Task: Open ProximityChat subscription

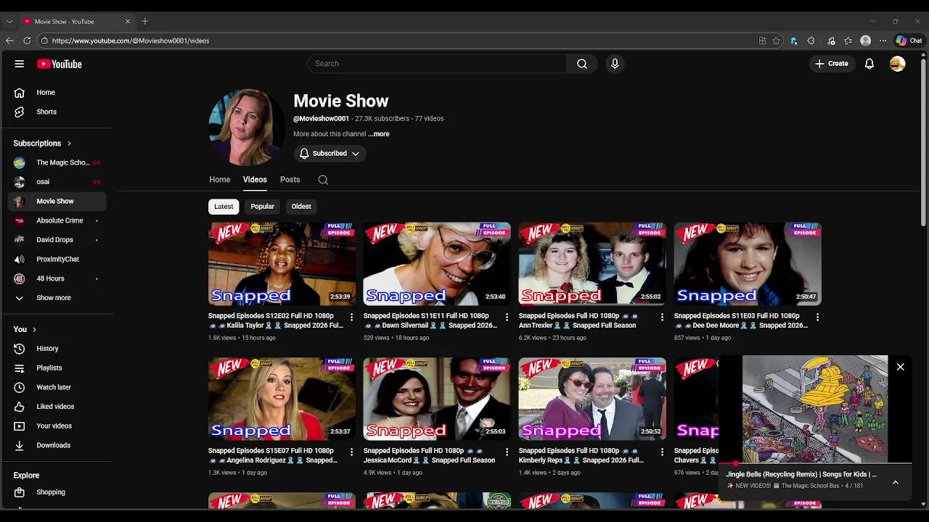Action: click(x=57, y=260)
